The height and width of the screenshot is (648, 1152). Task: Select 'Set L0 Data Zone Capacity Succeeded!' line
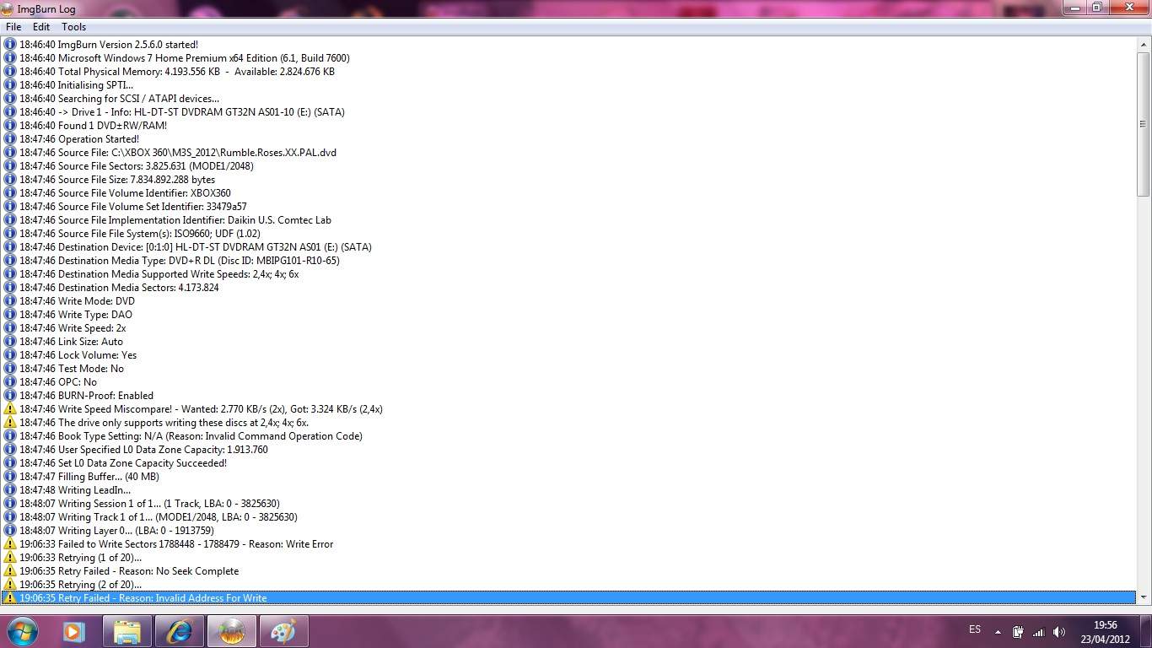coord(569,463)
